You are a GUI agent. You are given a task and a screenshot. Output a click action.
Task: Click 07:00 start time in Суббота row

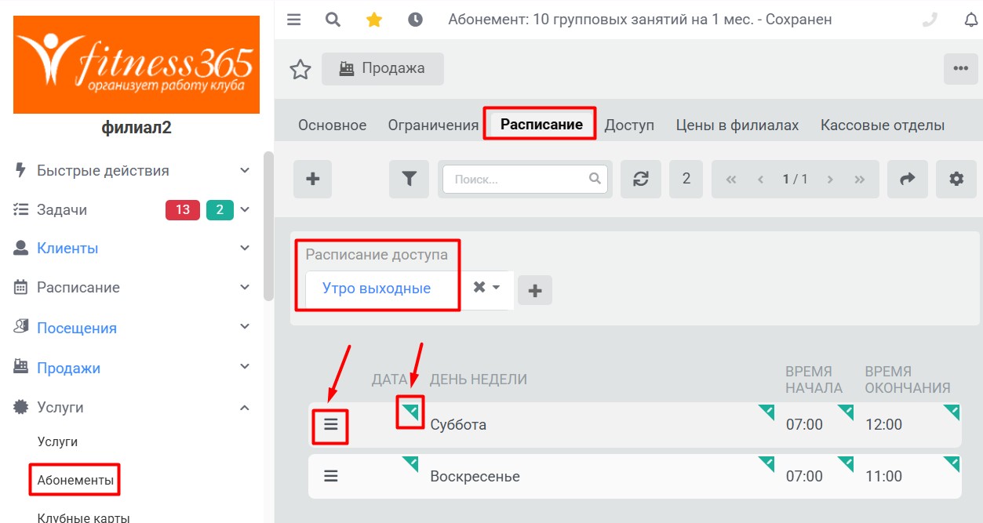point(804,425)
